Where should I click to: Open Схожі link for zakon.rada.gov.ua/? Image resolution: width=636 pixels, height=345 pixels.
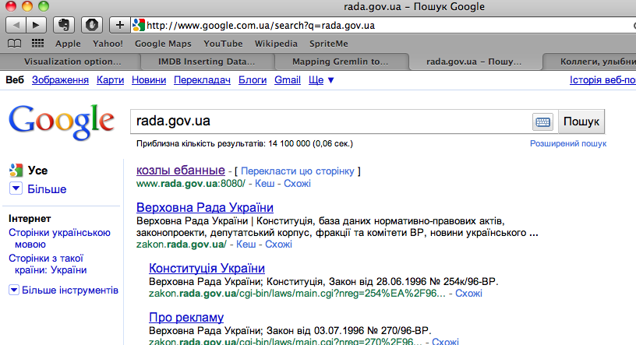click(x=279, y=244)
